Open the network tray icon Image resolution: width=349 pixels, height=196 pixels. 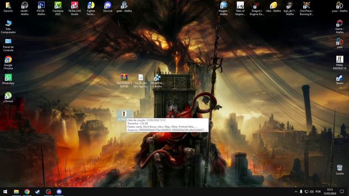tap(306, 192)
